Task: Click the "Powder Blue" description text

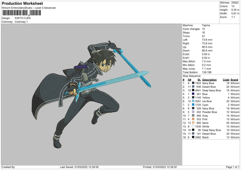Action: (210, 112)
